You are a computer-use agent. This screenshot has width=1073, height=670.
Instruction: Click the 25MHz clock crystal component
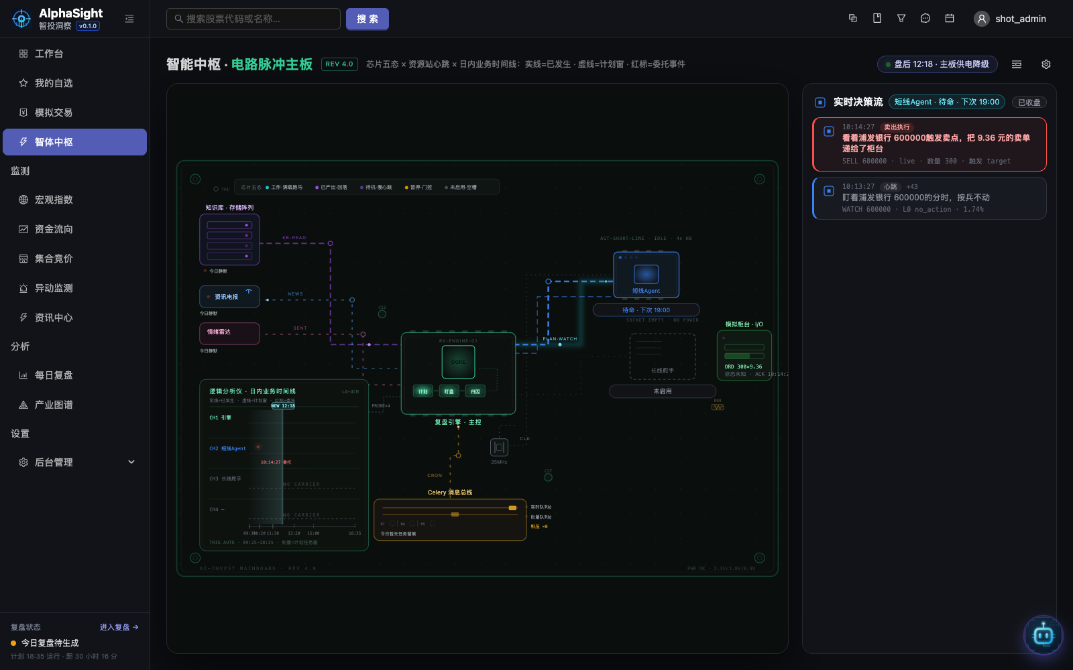[x=499, y=448]
